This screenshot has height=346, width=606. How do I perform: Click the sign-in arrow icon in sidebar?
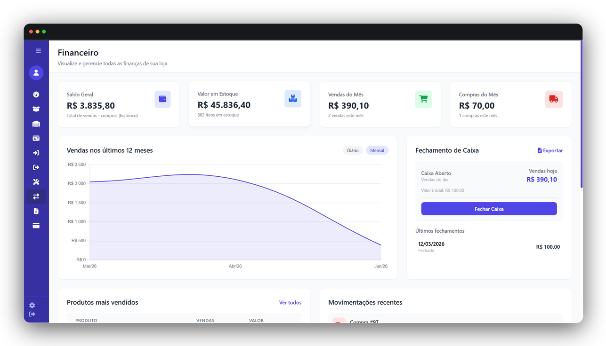point(36,153)
